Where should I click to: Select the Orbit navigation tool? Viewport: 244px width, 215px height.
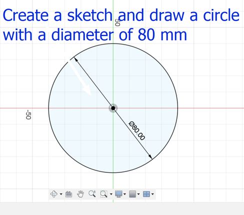click(x=54, y=194)
